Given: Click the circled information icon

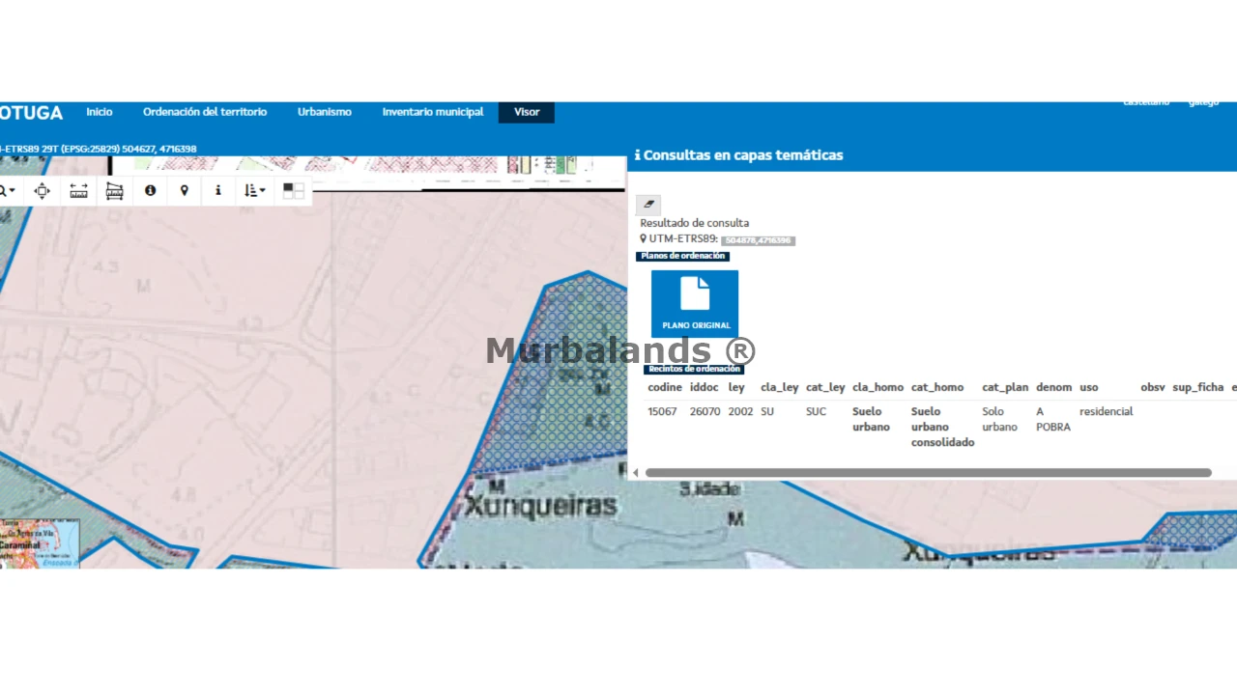Looking at the screenshot, I should [x=150, y=191].
